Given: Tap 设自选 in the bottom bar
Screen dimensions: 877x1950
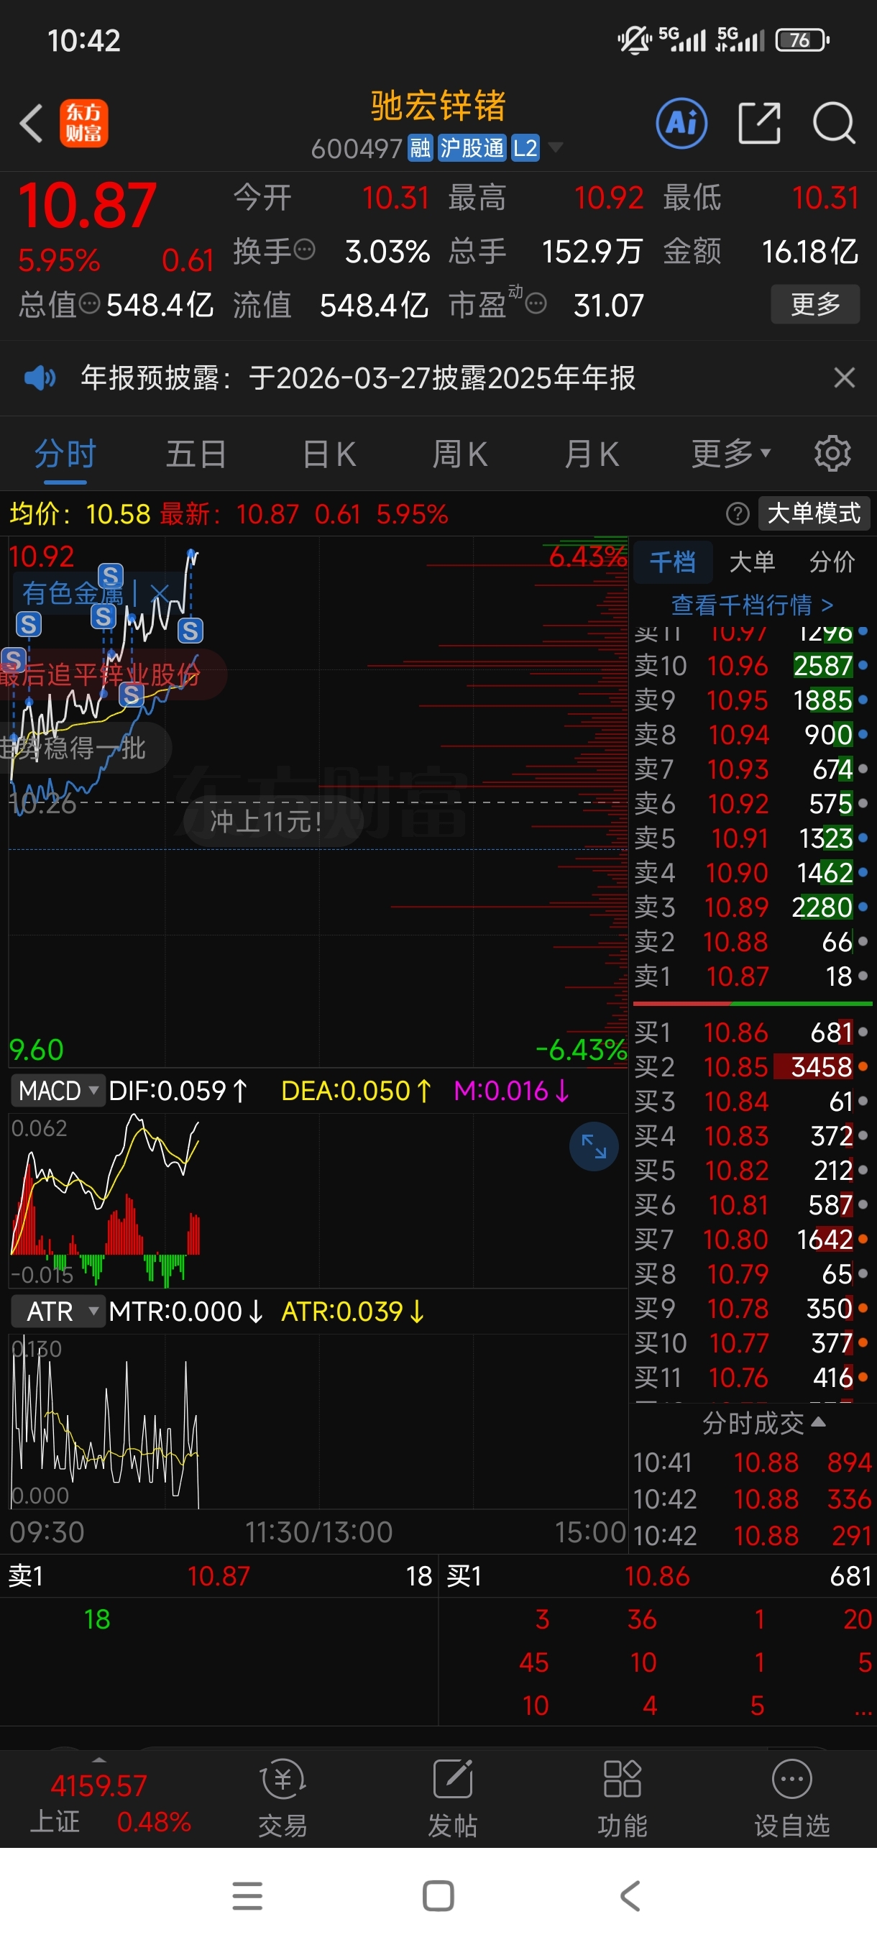Looking at the screenshot, I should tap(791, 1798).
